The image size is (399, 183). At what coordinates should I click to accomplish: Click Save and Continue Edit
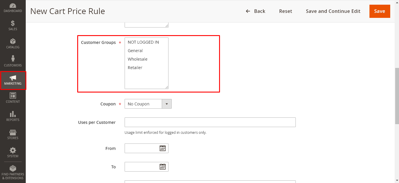point(333,11)
